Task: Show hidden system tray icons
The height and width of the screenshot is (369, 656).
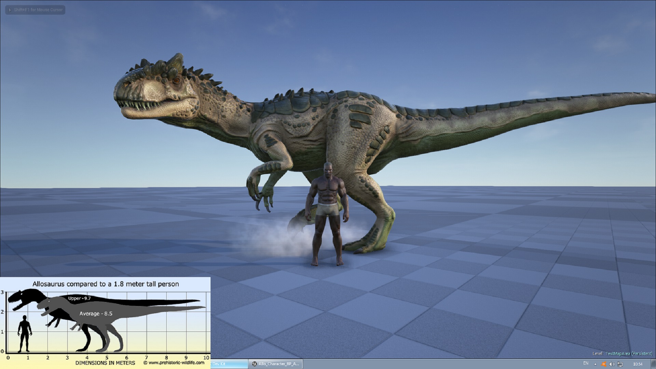Action: tap(595, 364)
